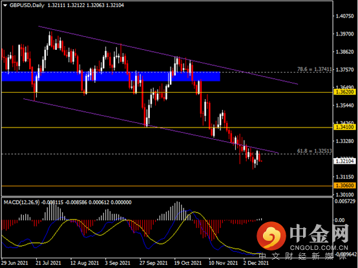Click the CNGOLD red cloud logo icon
358x268 pixels.
(271, 236)
